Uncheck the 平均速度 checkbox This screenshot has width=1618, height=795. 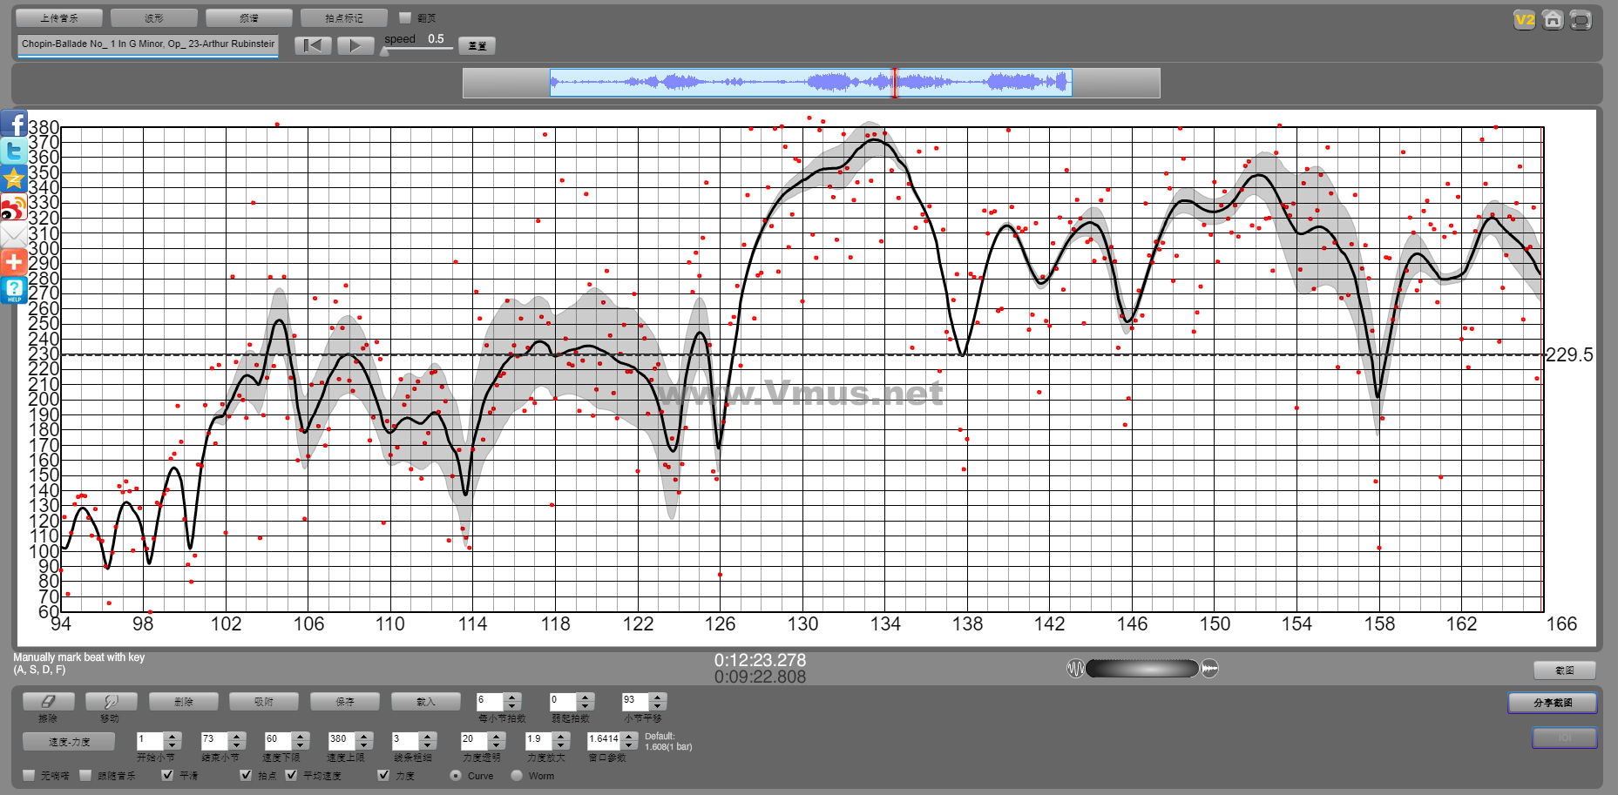pyautogui.click(x=292, y=775)
